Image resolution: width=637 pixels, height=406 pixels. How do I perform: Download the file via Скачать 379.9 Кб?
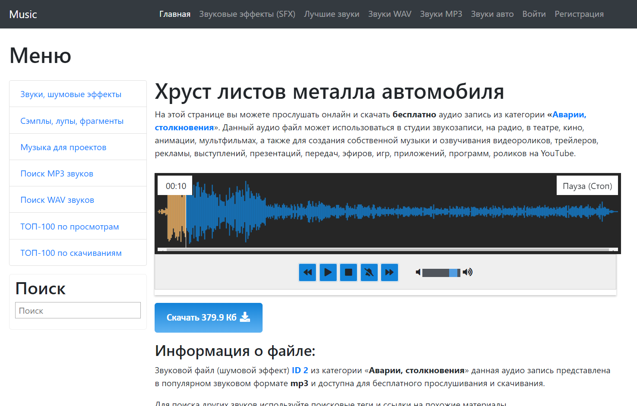pos(208,318)
